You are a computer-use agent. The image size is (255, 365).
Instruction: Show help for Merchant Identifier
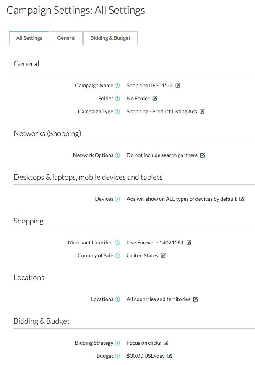[x=117, y=243]
